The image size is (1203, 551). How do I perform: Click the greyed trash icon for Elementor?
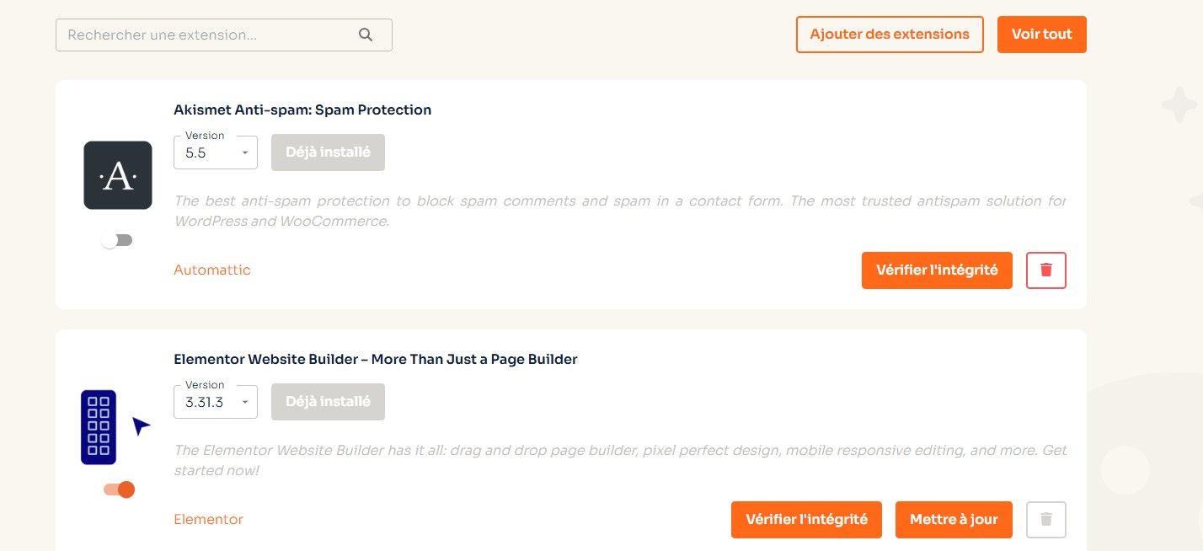coord(1046,520)
